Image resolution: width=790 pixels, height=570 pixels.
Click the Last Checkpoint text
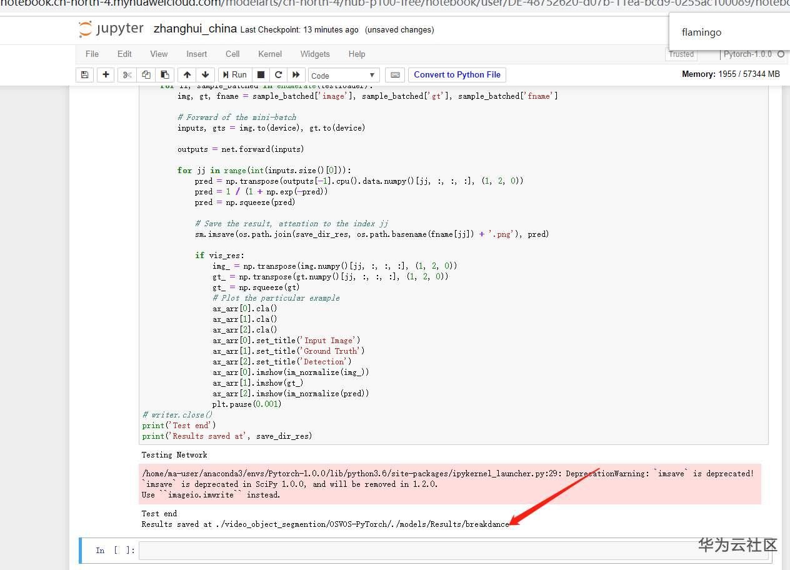point(299,29)
